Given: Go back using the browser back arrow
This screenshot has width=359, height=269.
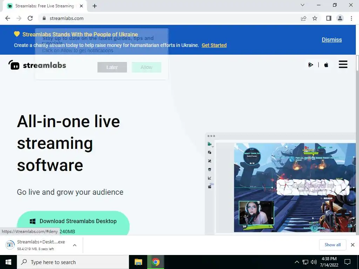Looking at the screenshot, I should click(x=8, y=18).
